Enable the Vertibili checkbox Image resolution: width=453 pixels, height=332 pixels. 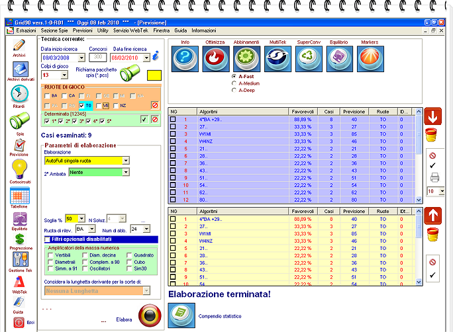pos(51,255)
